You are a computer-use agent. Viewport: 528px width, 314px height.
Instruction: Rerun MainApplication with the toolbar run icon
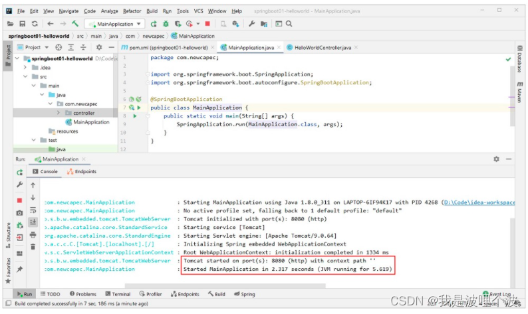pos(154,24)
